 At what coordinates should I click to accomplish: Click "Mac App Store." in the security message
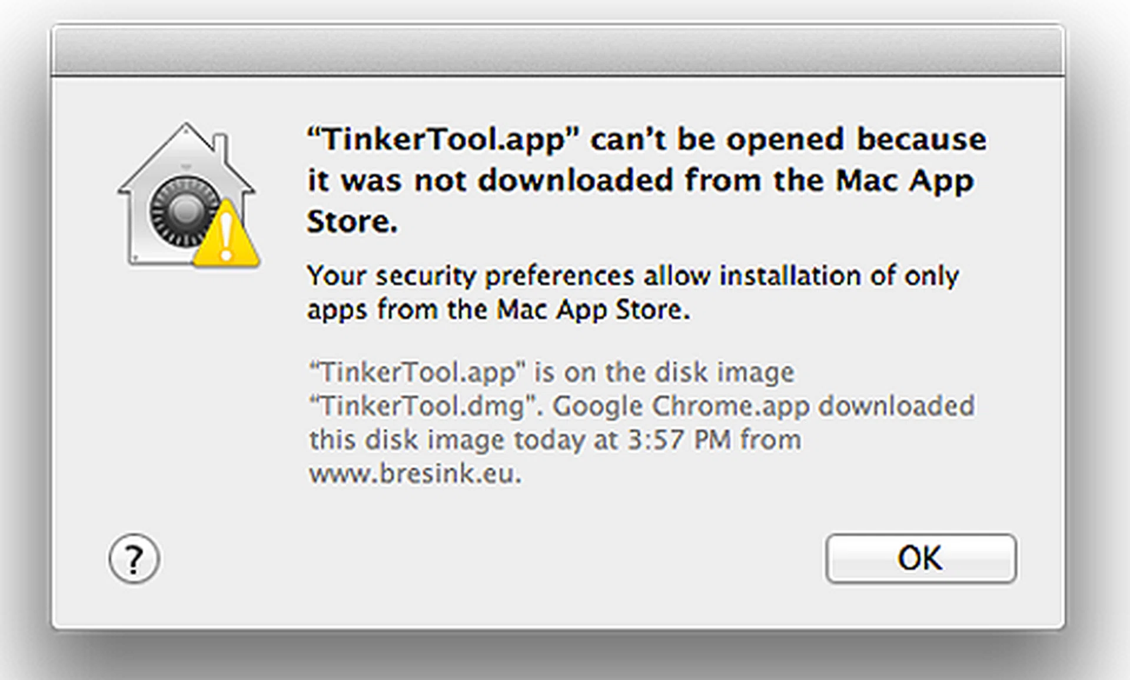593,310
